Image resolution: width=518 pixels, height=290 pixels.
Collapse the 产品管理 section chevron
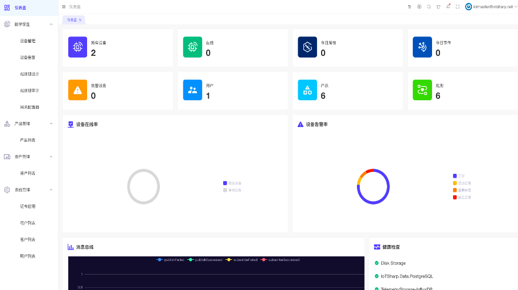(x=51, y=124)
